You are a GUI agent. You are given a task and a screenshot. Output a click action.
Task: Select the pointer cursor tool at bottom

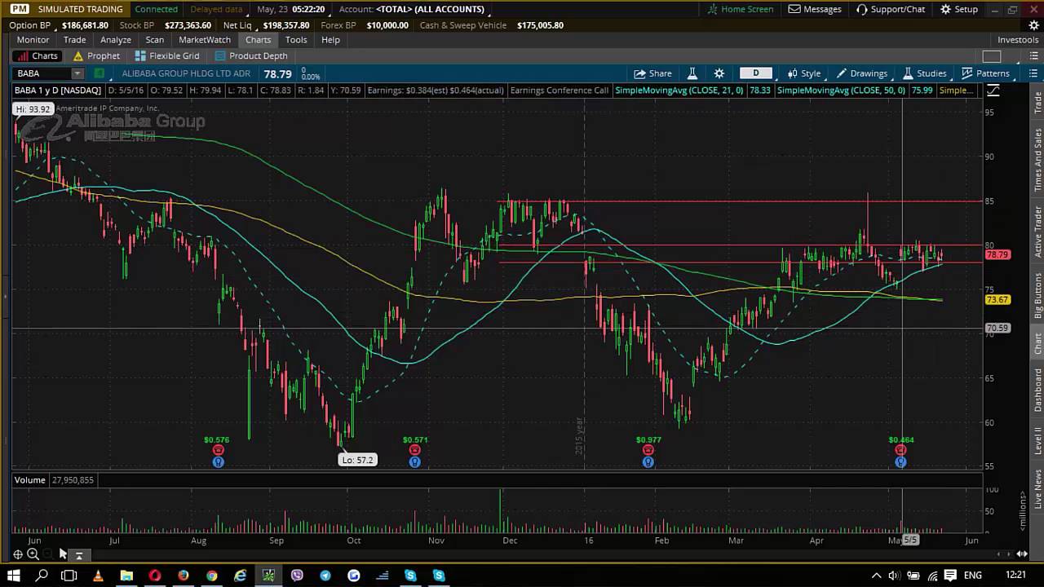63,554
